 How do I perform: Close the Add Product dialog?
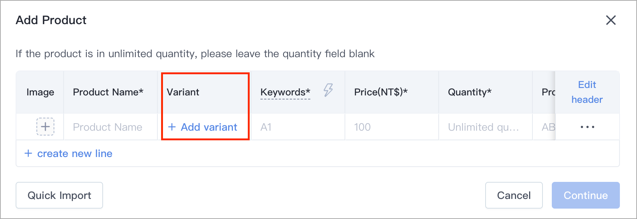(611, 20)
